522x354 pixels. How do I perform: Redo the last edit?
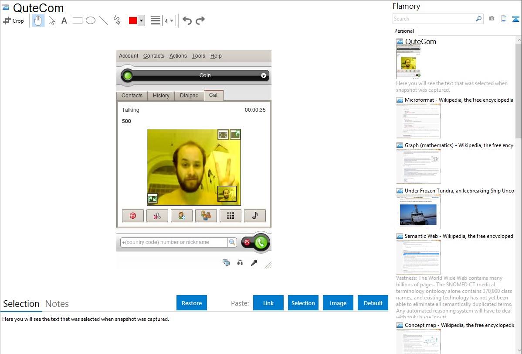[x=200, y=21]
